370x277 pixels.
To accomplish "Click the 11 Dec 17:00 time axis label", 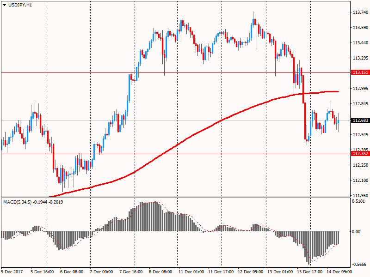I will pyautogui.click(x=221, y=272).
